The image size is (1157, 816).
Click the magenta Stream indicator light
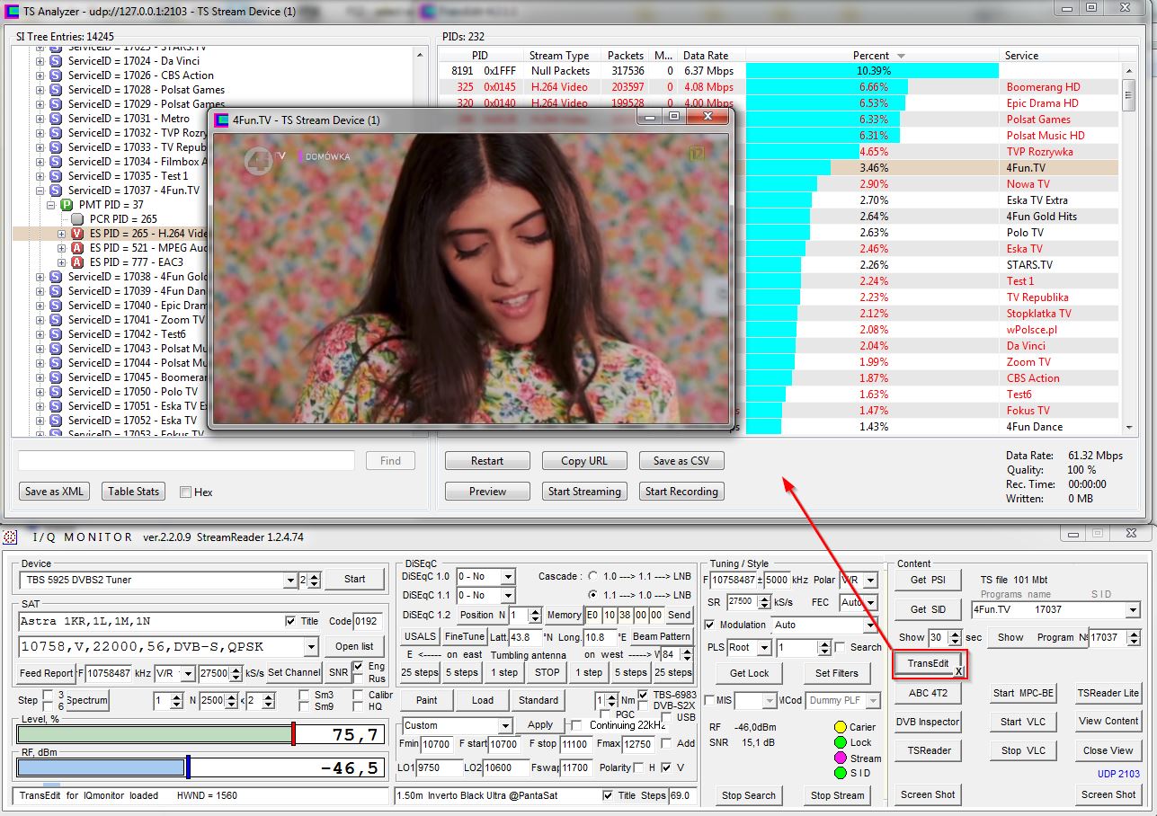click(x=841, y=758)
